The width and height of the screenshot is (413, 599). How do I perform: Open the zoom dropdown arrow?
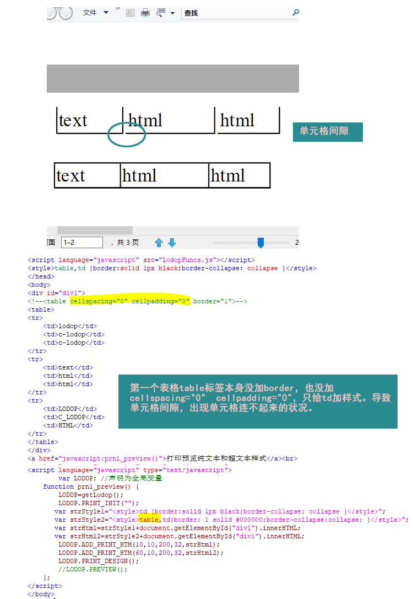point(172,13)
